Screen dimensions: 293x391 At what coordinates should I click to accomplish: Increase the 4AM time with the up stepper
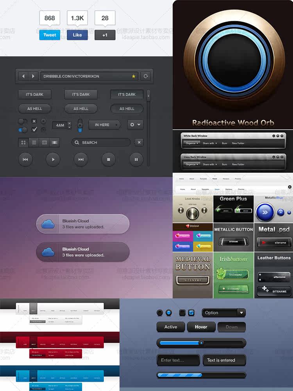[70, 123]
